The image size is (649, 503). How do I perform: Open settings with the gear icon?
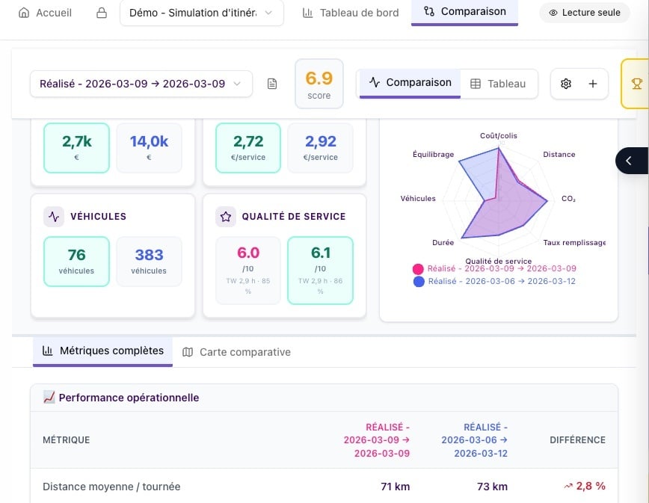tap(566, 84)
